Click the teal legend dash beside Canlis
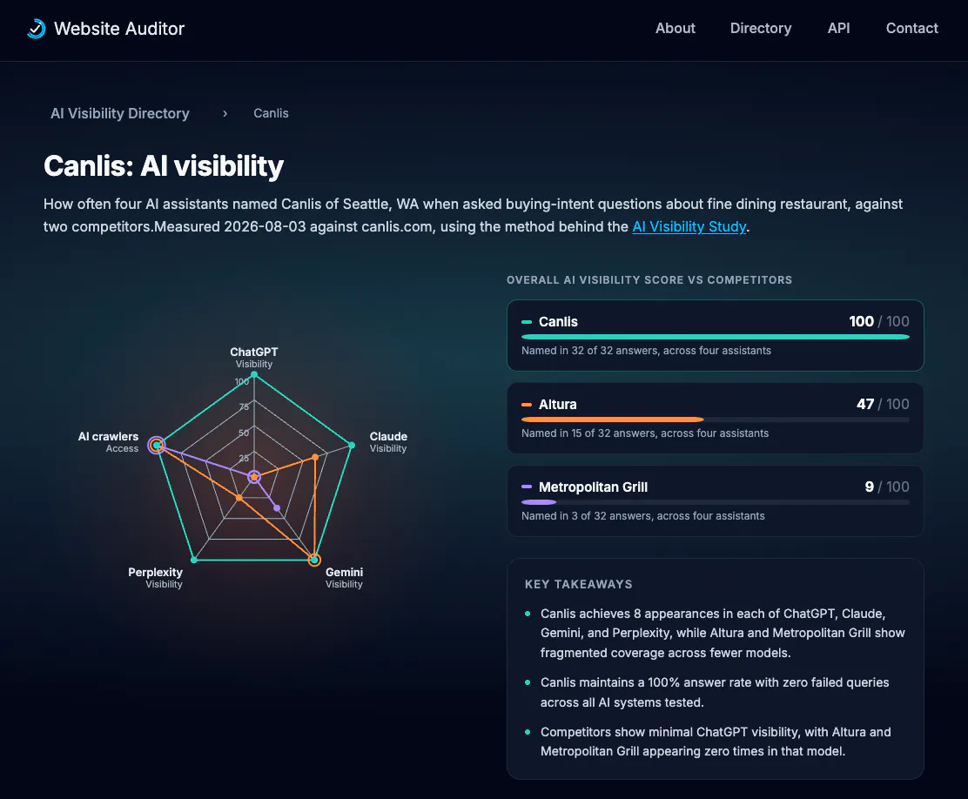 click(527, 322)
